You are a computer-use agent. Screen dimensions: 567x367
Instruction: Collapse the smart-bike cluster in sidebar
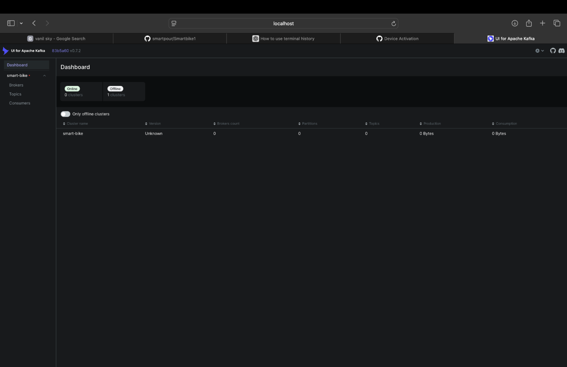tap(44, 75)
